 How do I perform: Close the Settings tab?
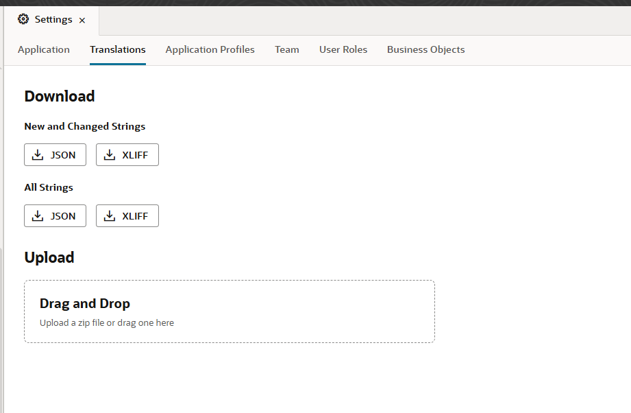pyautogui.click(x=82, y=21)
